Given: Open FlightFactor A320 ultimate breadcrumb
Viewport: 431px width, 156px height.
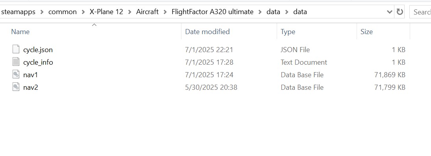Looking at the screenshot, I should (x=213, y=12).
